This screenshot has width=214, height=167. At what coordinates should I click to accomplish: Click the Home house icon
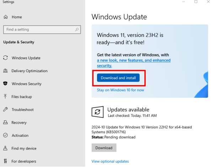(5, 17)
